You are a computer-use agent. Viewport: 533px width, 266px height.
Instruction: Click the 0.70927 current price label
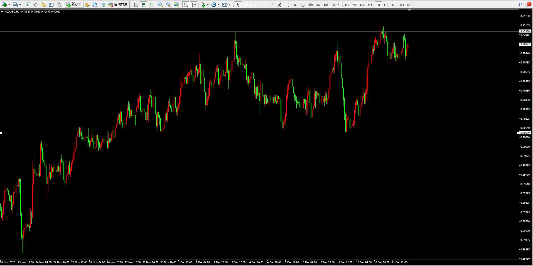(x=525, y=44)
